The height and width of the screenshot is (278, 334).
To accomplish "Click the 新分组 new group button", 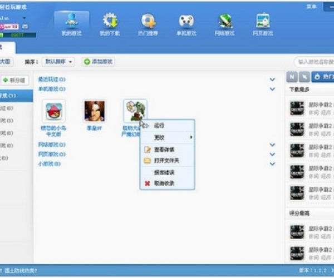I will click(14, 80).
